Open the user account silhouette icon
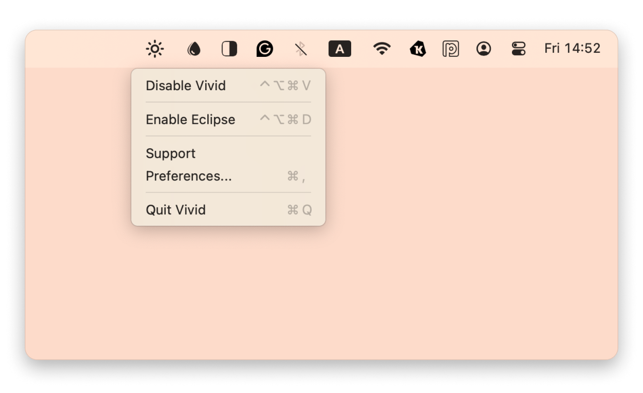Viewport: 643px width, 393px height. coord(483,49)
